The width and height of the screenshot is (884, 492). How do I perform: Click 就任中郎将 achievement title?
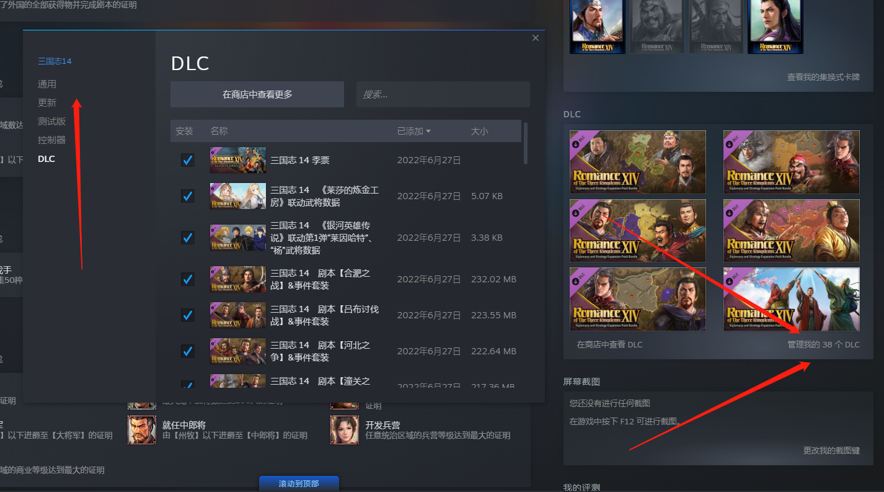[x=184, y=425]
